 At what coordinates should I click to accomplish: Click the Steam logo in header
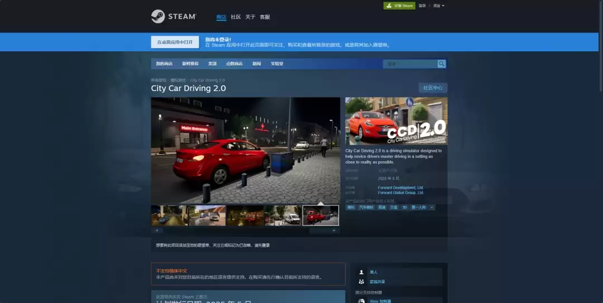coord(174,17)
